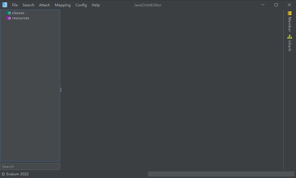Click the inherit hierarchy icon

290,37
